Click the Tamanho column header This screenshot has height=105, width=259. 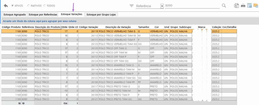tap(143, 27)
